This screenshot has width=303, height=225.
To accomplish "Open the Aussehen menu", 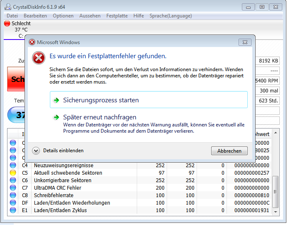I will pyautogui.click(x=90, y=16).
